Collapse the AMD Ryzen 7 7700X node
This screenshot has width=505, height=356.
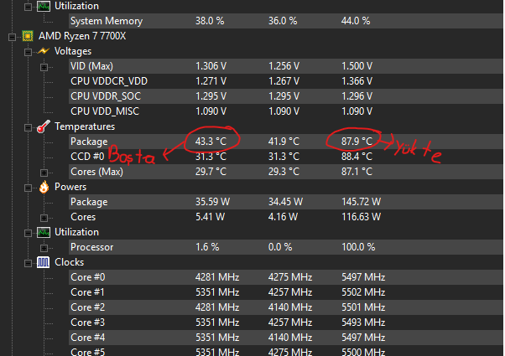tap(9, 37)
